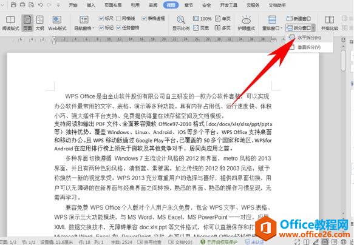The image size is (354, 245).
Task: Switch to the 引用 tab
Action: [135, 5]
